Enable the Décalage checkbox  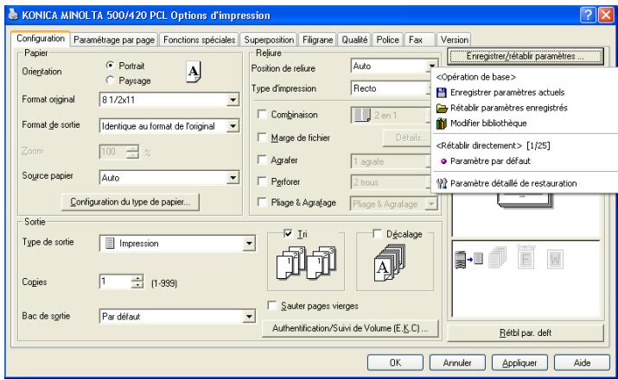pyautogui.click(x=377, y=234)
